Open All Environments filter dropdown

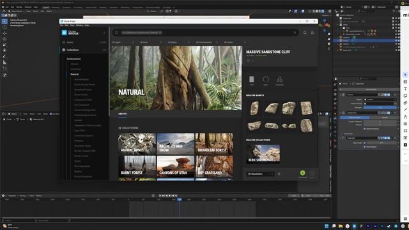coord(206,42)
